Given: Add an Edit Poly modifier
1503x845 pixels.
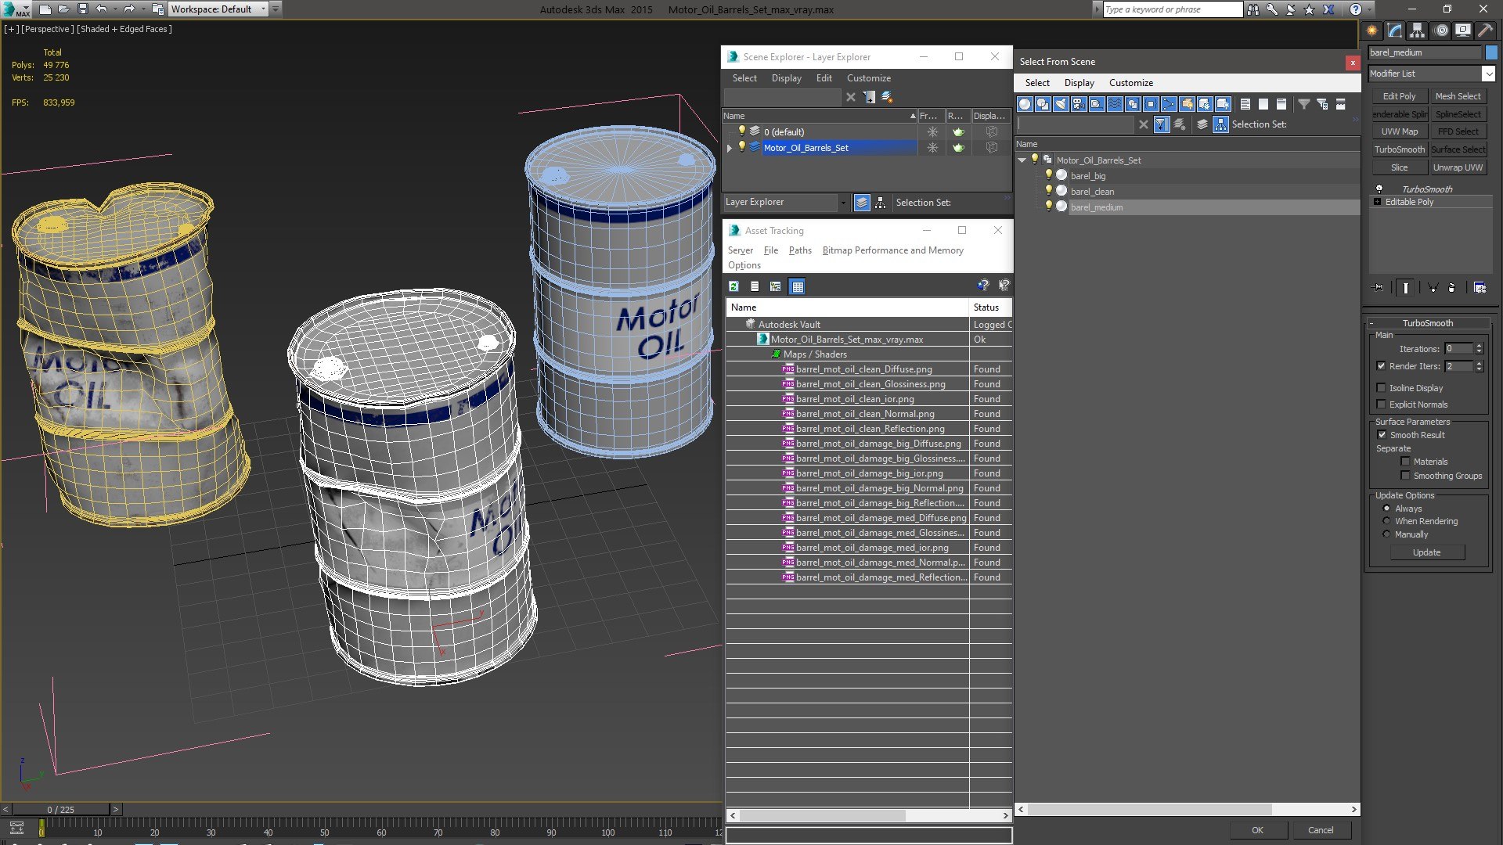Looking at the screenshot, I should [x=1400, y=96].
